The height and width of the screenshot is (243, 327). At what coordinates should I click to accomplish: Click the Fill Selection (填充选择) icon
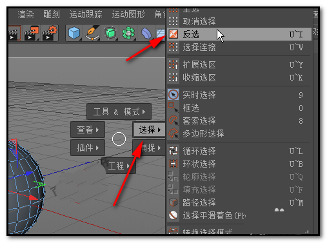pos(173,189)
